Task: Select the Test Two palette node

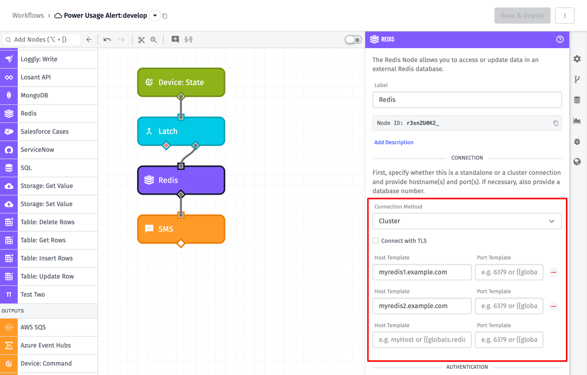Action: pyautogui.click(x=49, y=294)
